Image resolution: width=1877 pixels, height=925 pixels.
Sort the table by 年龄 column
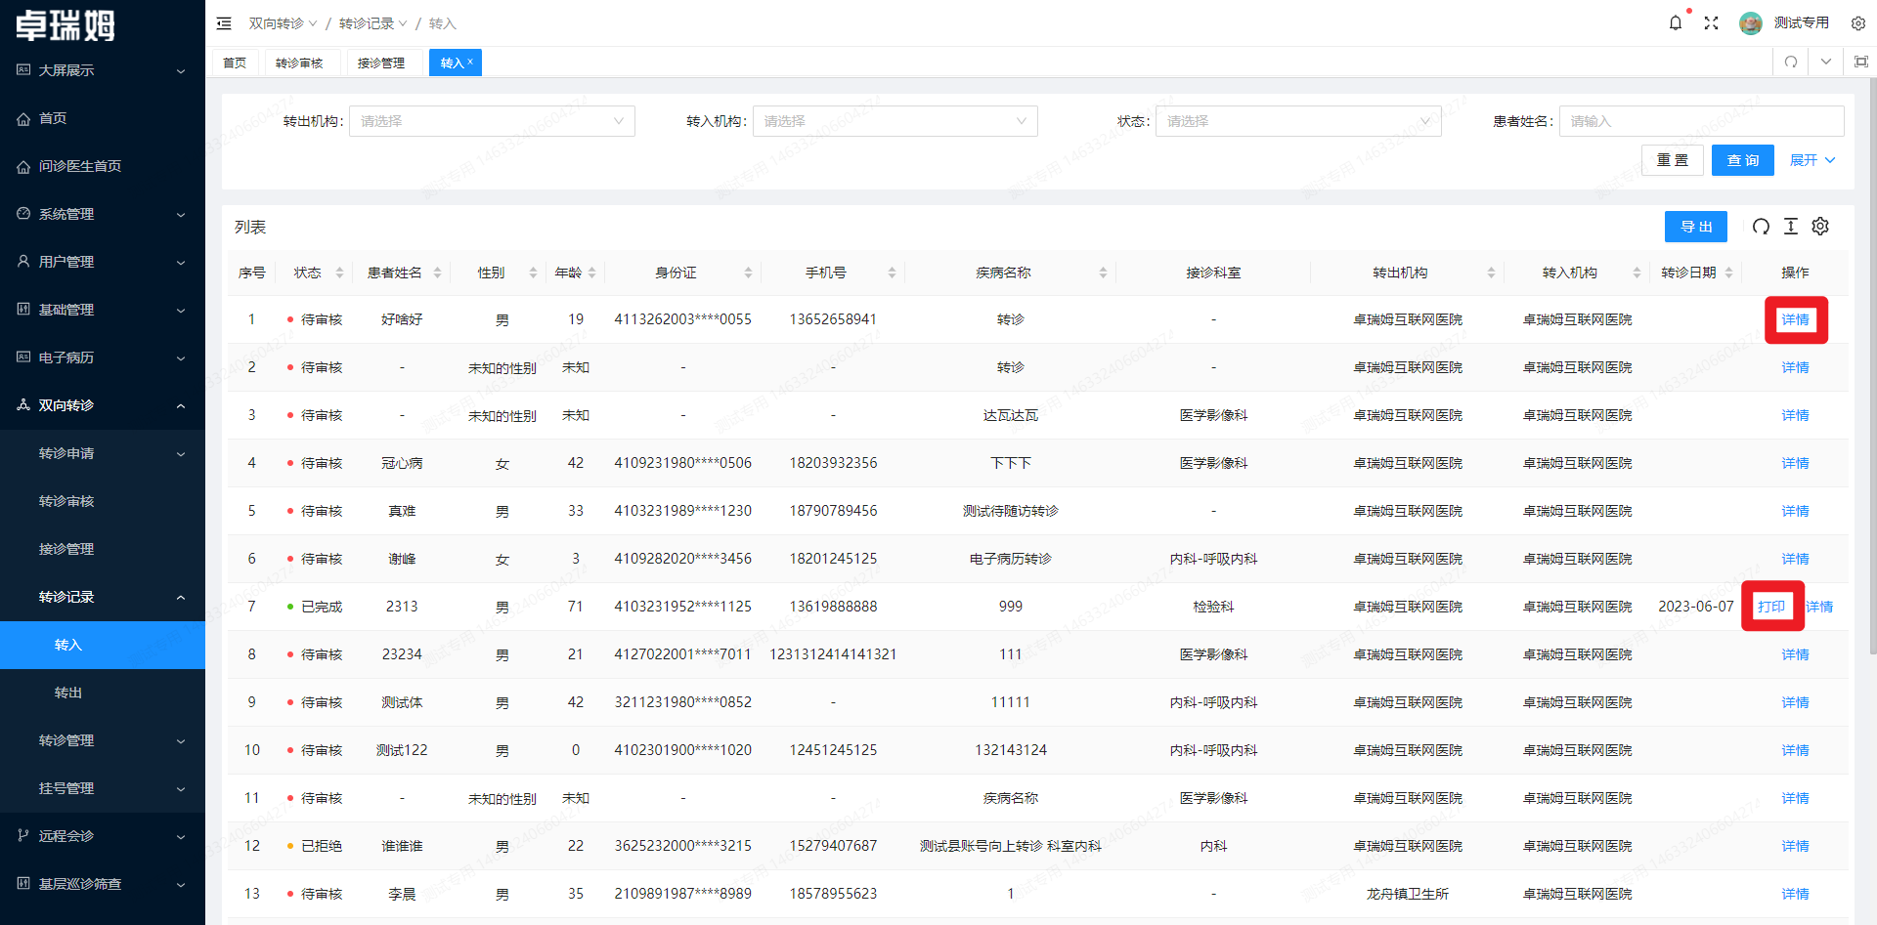pyautogui.click(x=592, y=273)
